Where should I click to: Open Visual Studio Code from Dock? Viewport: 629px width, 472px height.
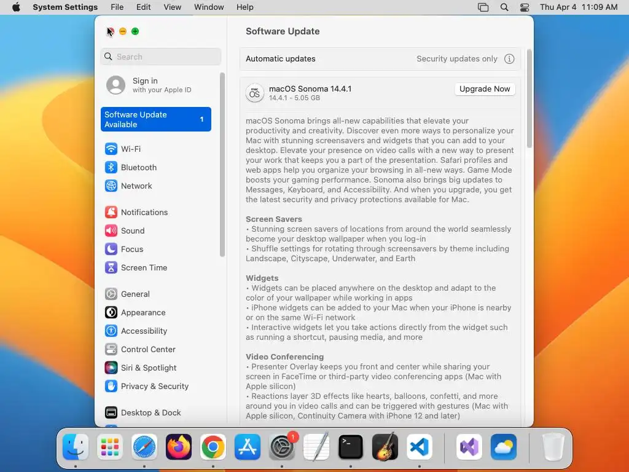tap(419, 447)
